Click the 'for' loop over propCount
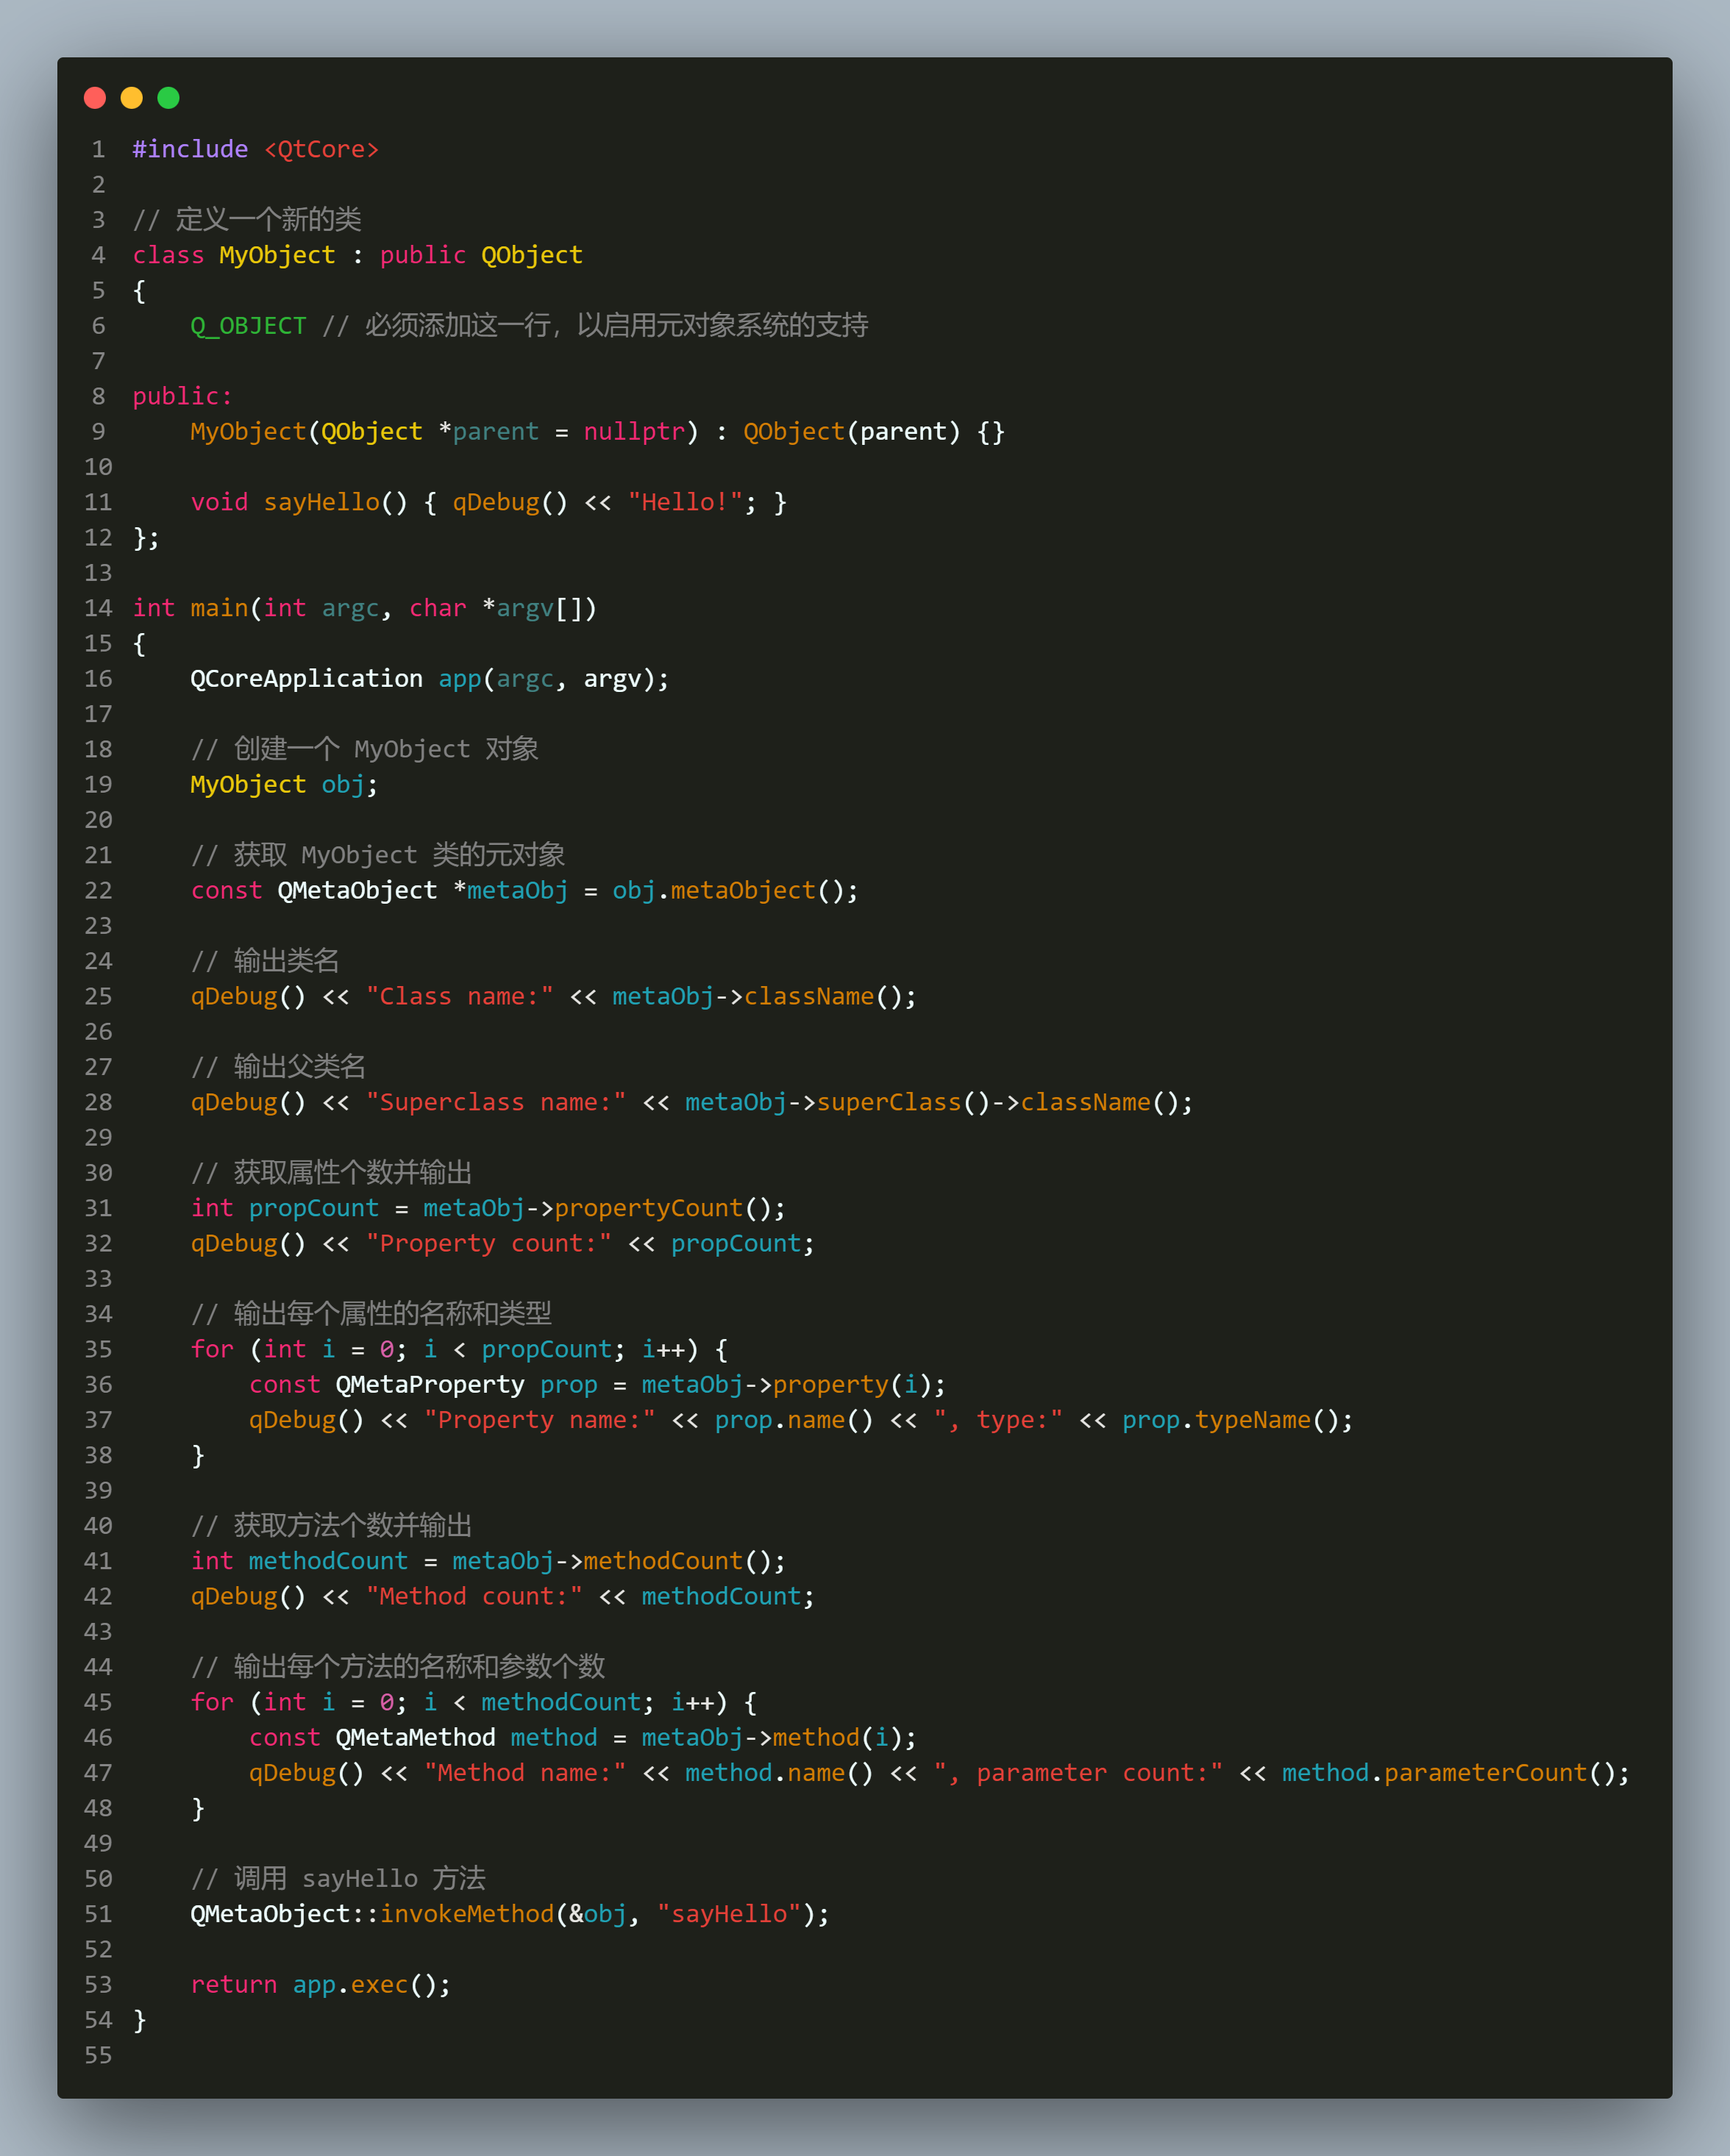 click(459, 1349)
